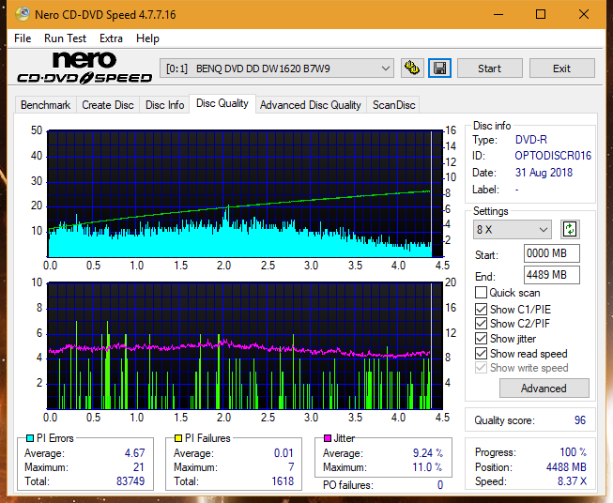Screen dimensions: 613x503
Task: Click the Start button
Action: click(x=489, y=69)
